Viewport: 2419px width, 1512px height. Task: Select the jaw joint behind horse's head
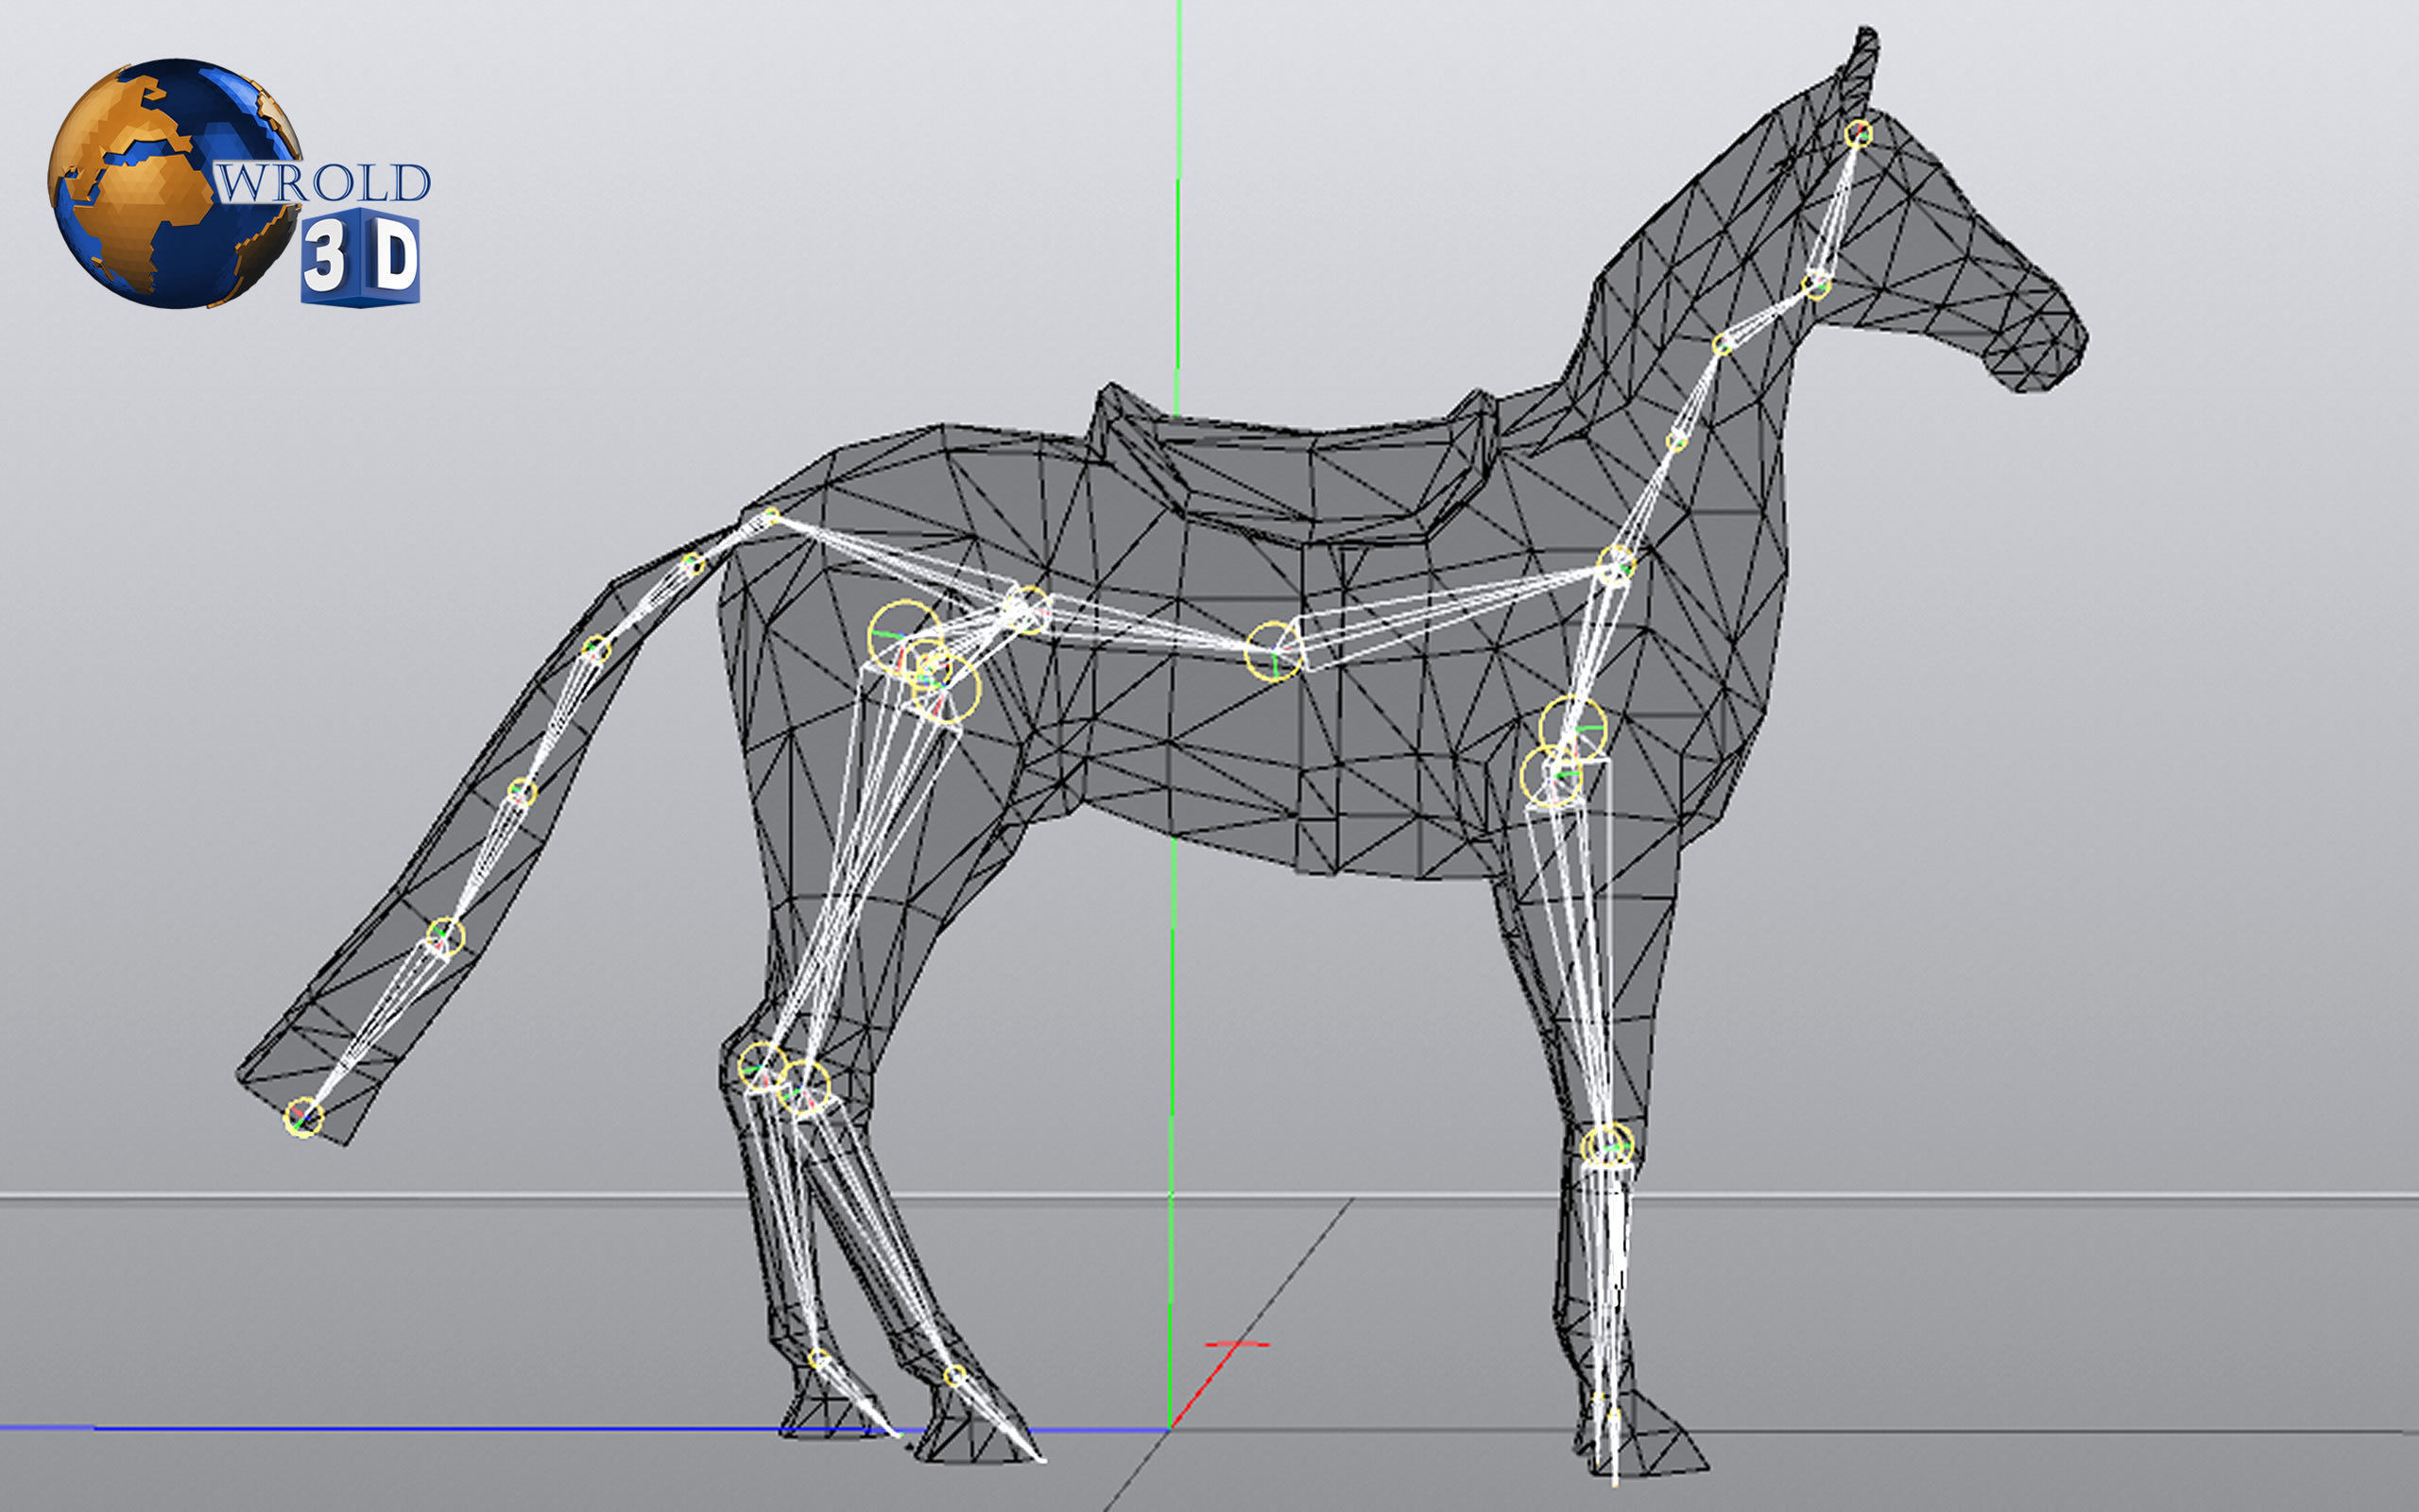pos(1816,285)
